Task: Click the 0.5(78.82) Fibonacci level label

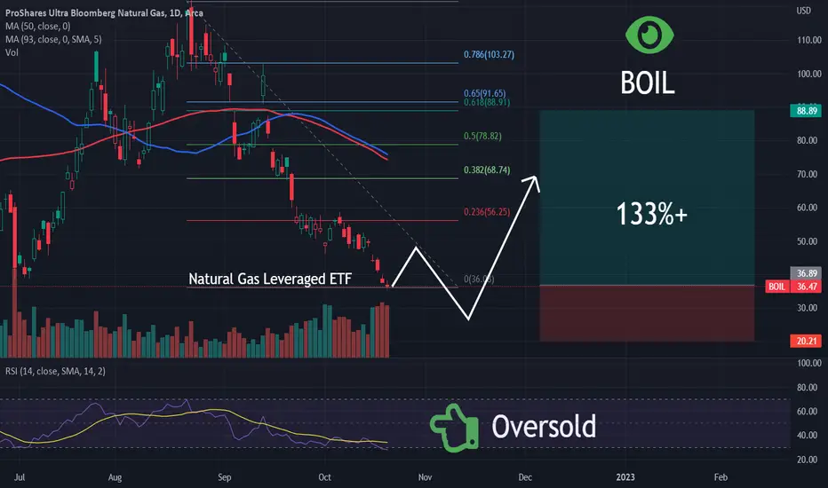Action: click(482, 136)
